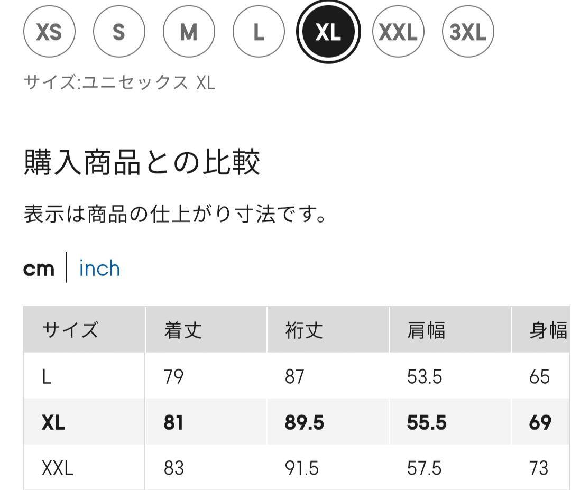
Task: Choose size XXL
Action: (x=398, y=32)
